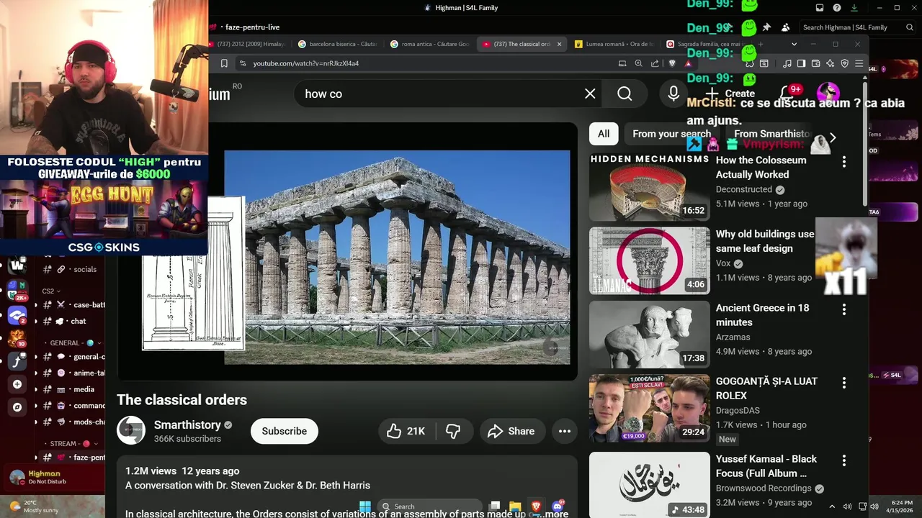Open the Deconstructed channel link
The image size is (922, 518).
click(x=744, y=189)
